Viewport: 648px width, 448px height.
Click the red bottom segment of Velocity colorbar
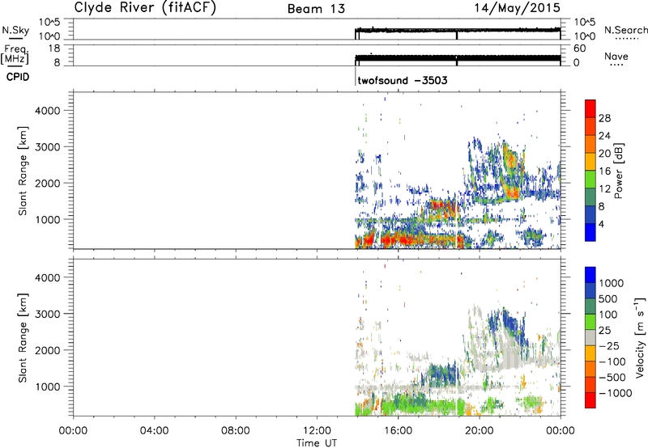tap(590, 400)
